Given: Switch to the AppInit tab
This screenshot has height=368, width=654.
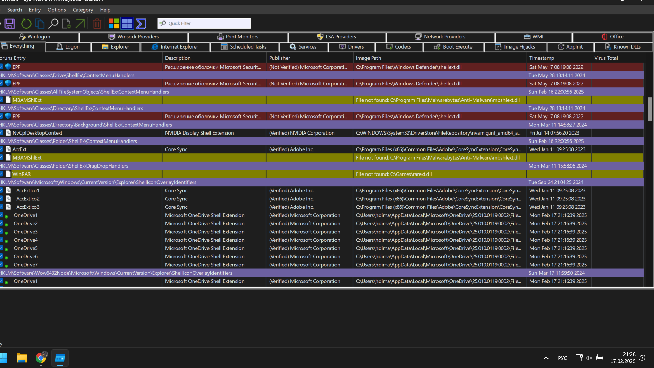Looking at the screenshot, I should pyautogui.click(x=570, y=47).
